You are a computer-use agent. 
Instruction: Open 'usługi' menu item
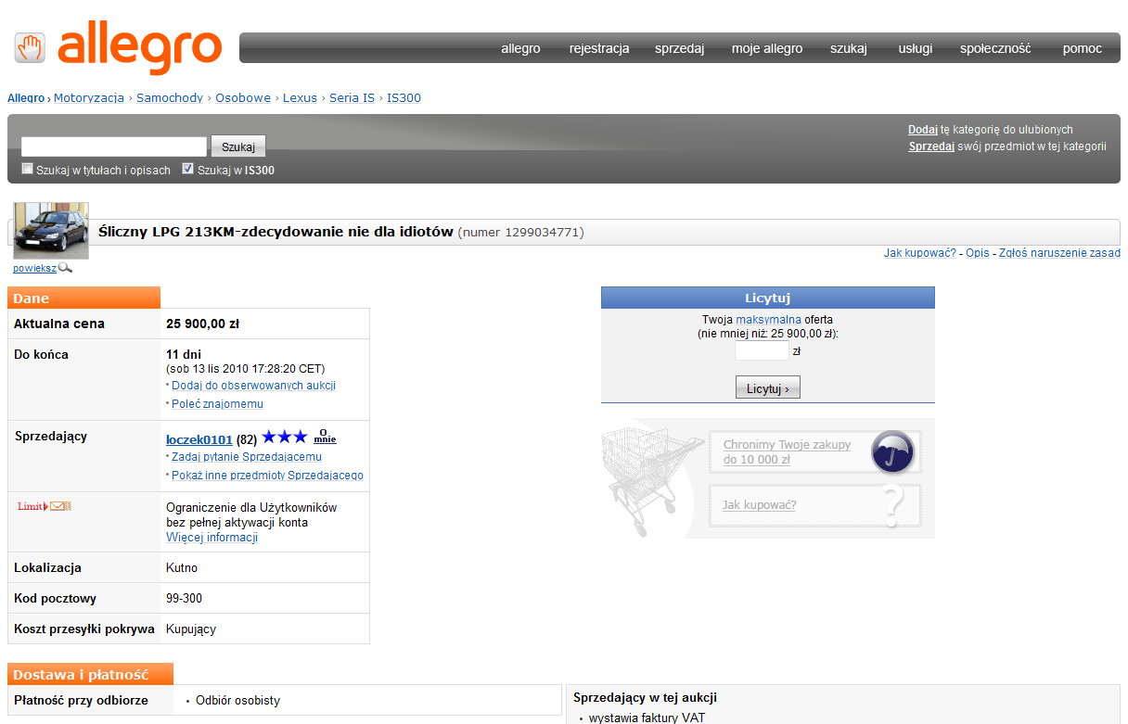point(916,48)
